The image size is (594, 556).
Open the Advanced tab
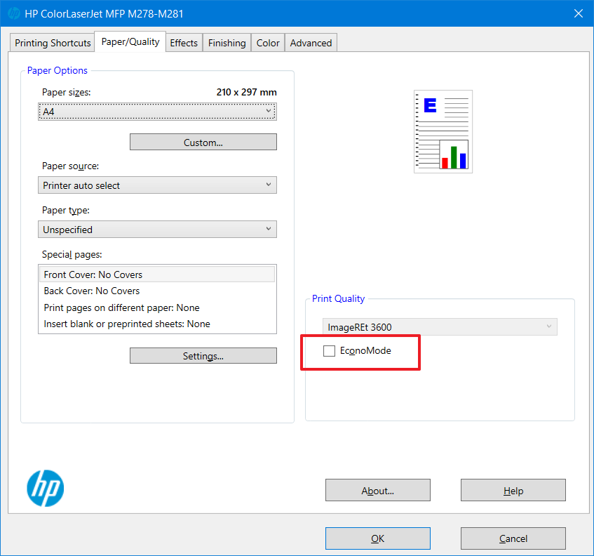point(311,43)
